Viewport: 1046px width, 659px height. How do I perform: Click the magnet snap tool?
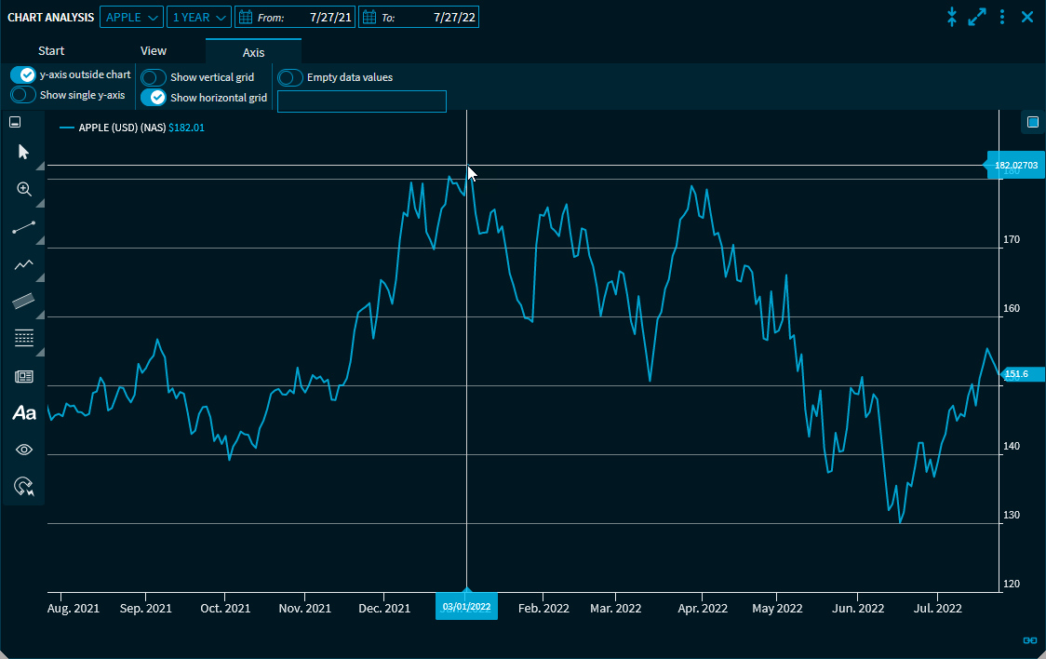tap(24, 487)
